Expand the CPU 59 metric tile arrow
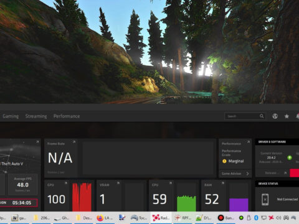Image resolution: width=299 pixels, height=224 pixels. pos(171,183)
